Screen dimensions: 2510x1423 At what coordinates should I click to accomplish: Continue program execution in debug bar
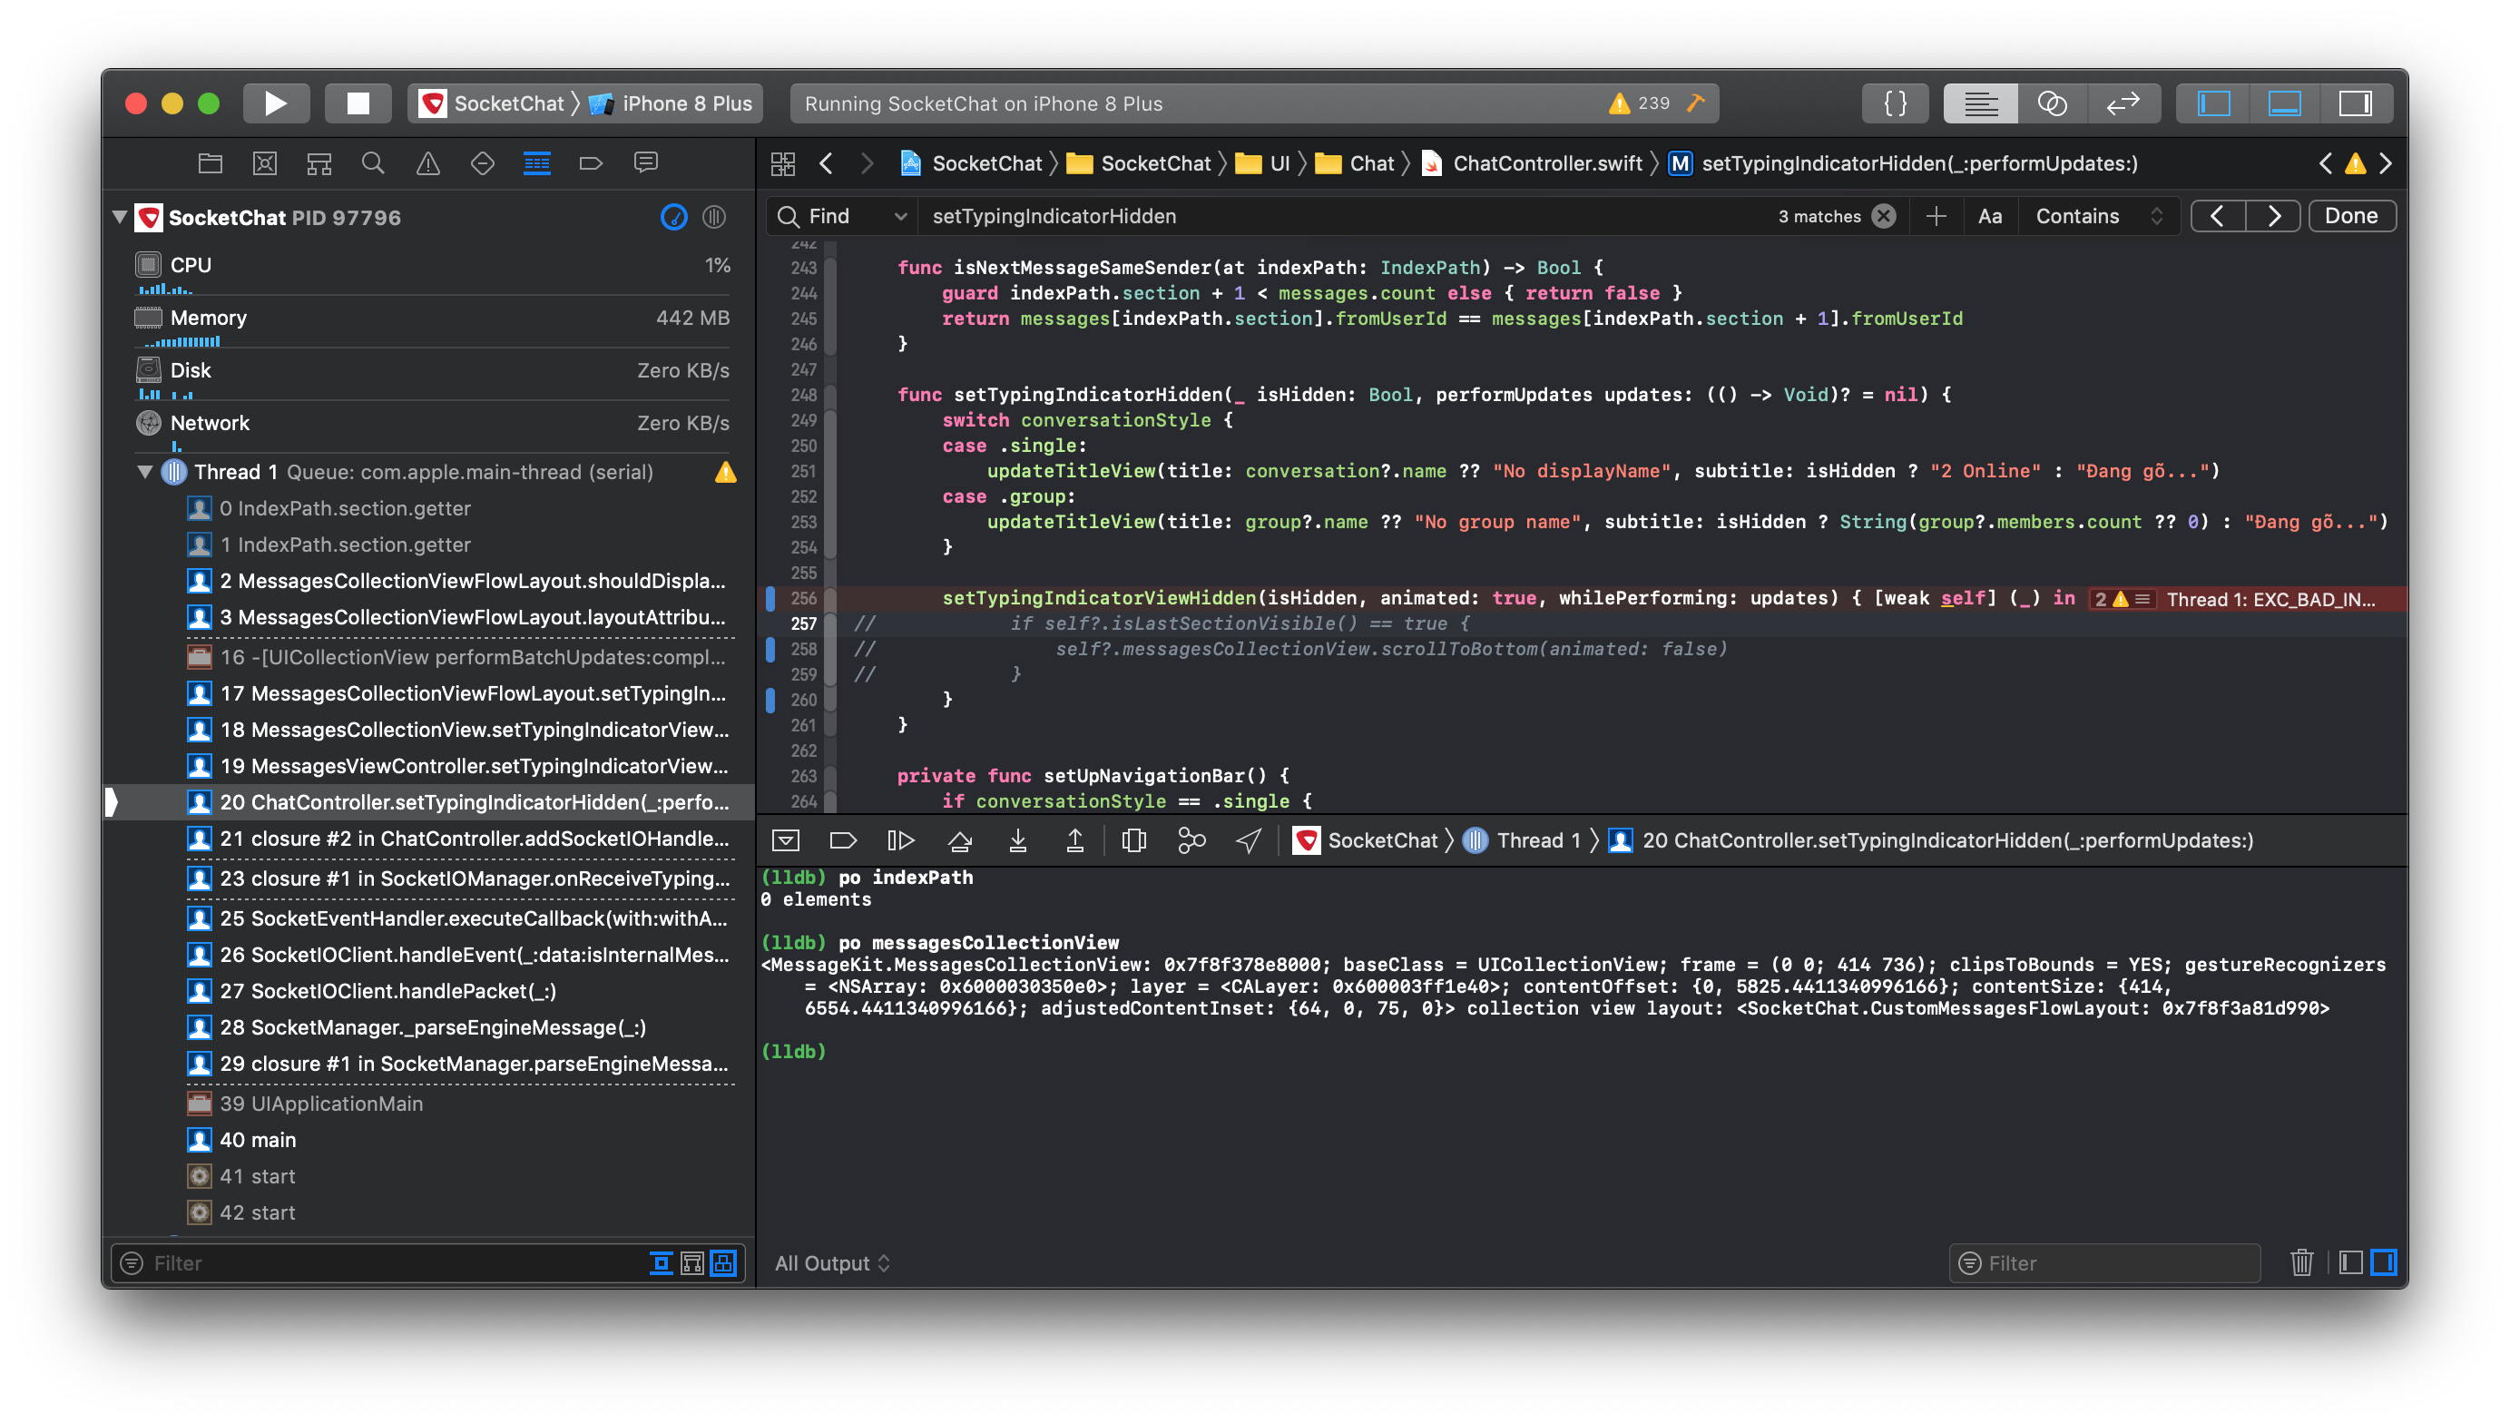click(900, 840)
